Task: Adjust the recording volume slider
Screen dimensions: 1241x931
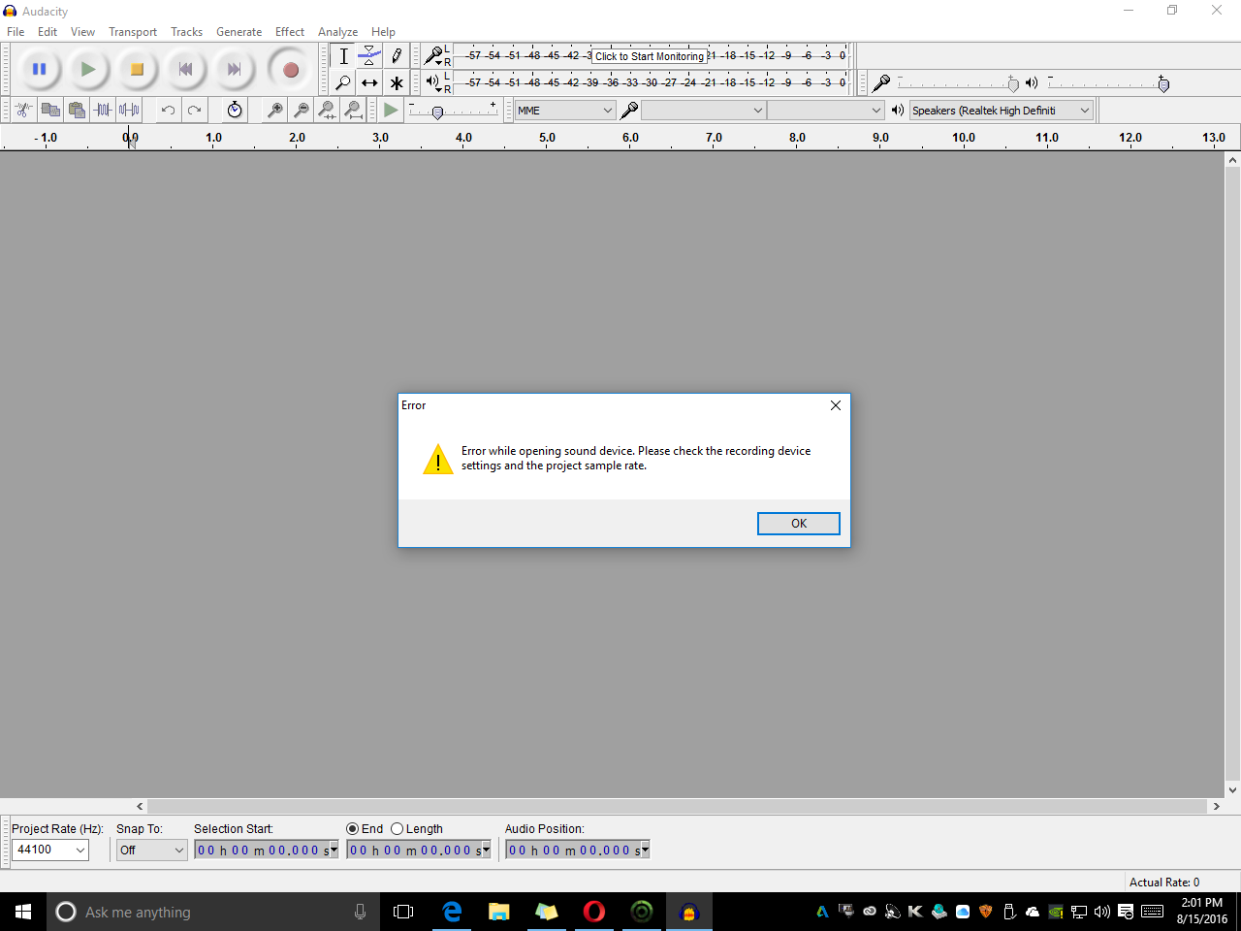Action: (1013, 83)
